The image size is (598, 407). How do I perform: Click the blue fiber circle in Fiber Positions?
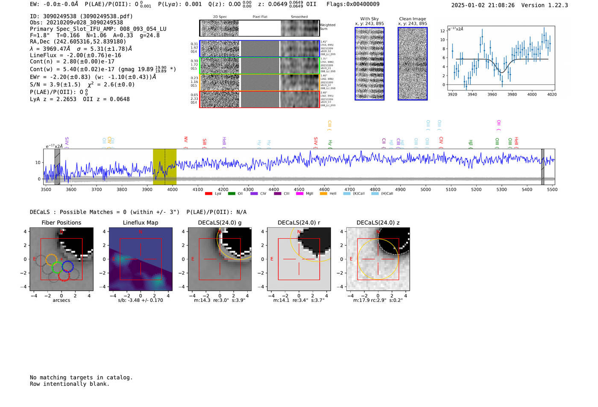coord(67,266)
